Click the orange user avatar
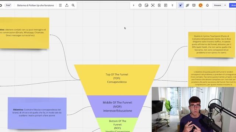 [x=201, y=5]
